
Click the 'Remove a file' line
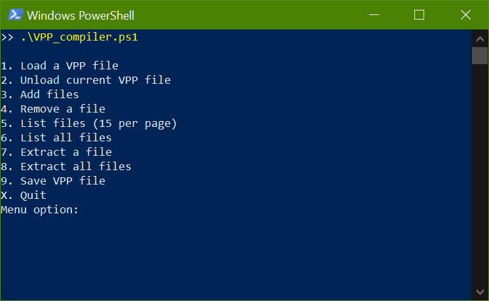[x=53, y=109]
